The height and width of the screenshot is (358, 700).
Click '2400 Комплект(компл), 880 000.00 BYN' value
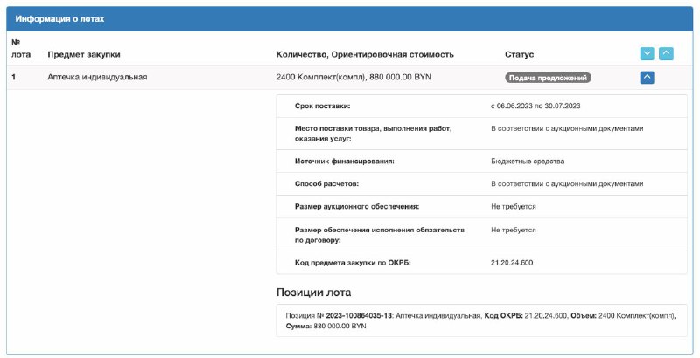(x=353, y=77)
